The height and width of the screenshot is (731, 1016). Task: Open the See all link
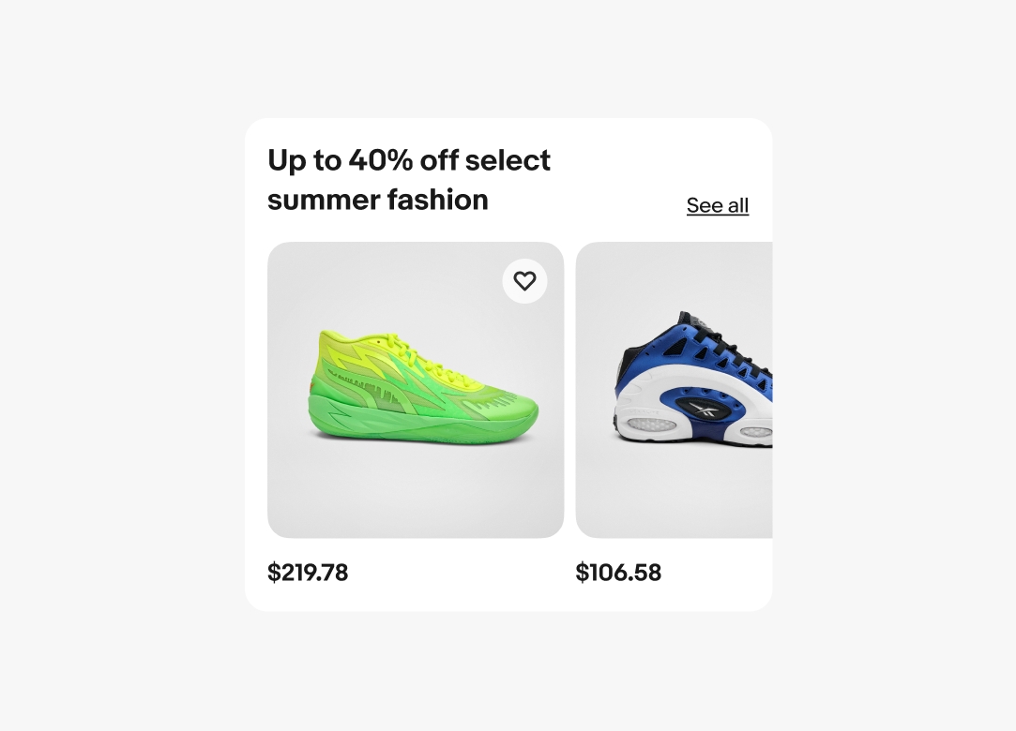[717, 205]
